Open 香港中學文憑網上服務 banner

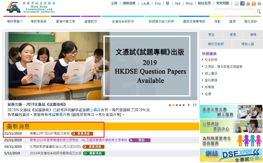tap(231, 112)
